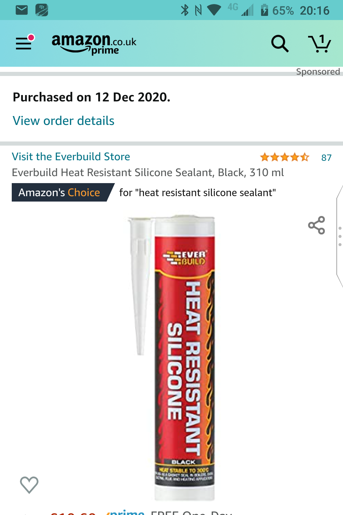Open the shopping cart with 1 item
343x515 pixels.
(x=319, y=43)
